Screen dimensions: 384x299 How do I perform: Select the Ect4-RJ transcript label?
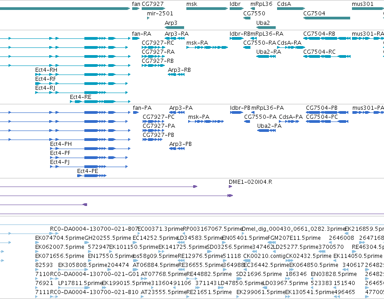pos(45,88)
